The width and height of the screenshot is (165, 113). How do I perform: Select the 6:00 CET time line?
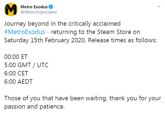click(16, 73)
